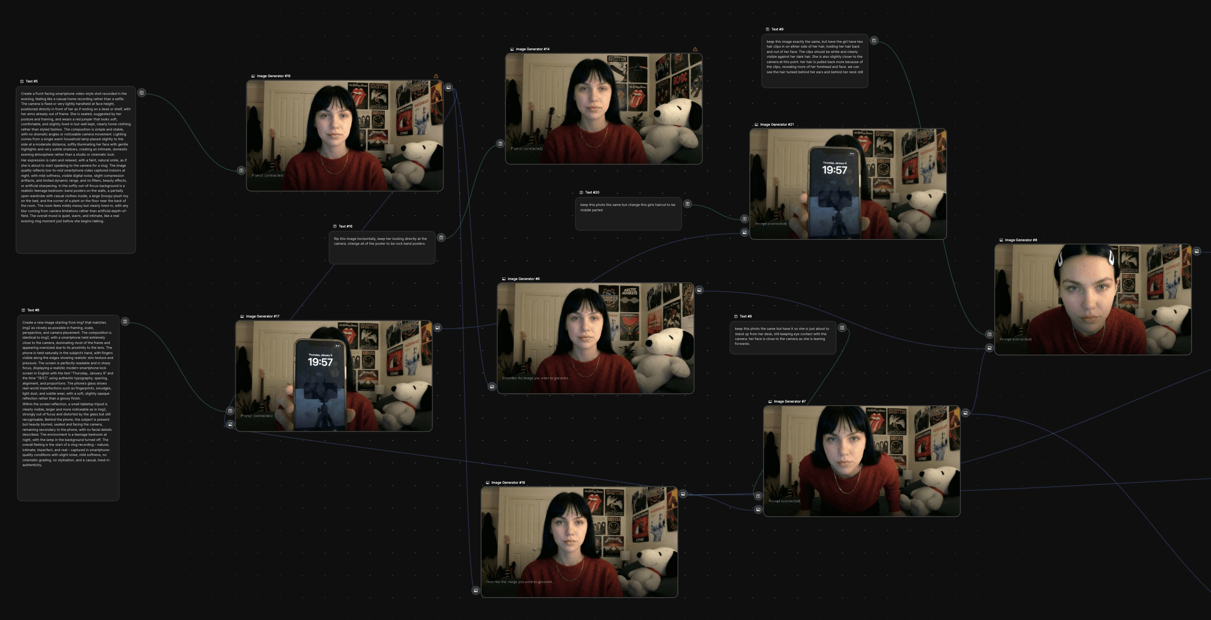The height and width of the screenshot is (620, 1211).
Task: Click image output port of Image Generator #7
Action: [965, 413]
